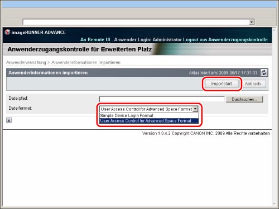The width and height of the screenshot is (279, 209).
Task: Click the Anwenderinformationen importieren breadcrumb text
Action: point(86,62)
